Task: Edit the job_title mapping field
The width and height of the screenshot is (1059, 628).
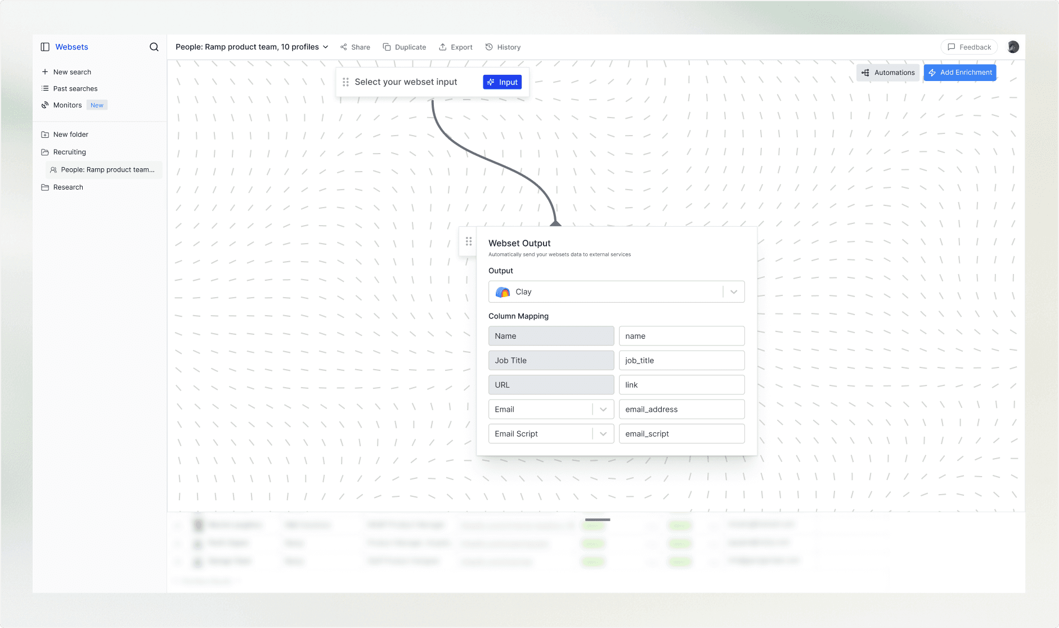Action: pos(682,361)
